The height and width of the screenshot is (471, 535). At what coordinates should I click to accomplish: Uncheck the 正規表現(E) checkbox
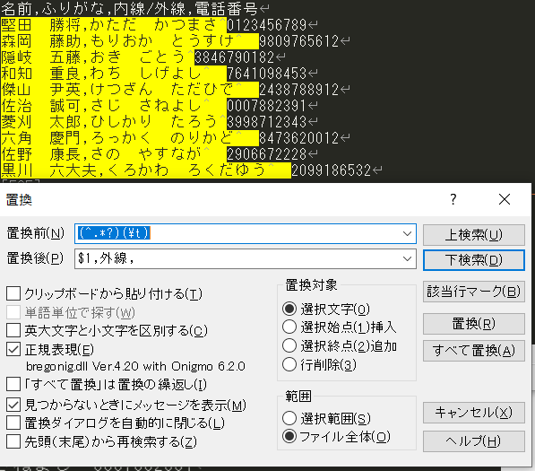tap(13, 349)
